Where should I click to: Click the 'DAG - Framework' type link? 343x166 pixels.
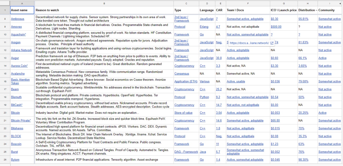click(186, 152)
